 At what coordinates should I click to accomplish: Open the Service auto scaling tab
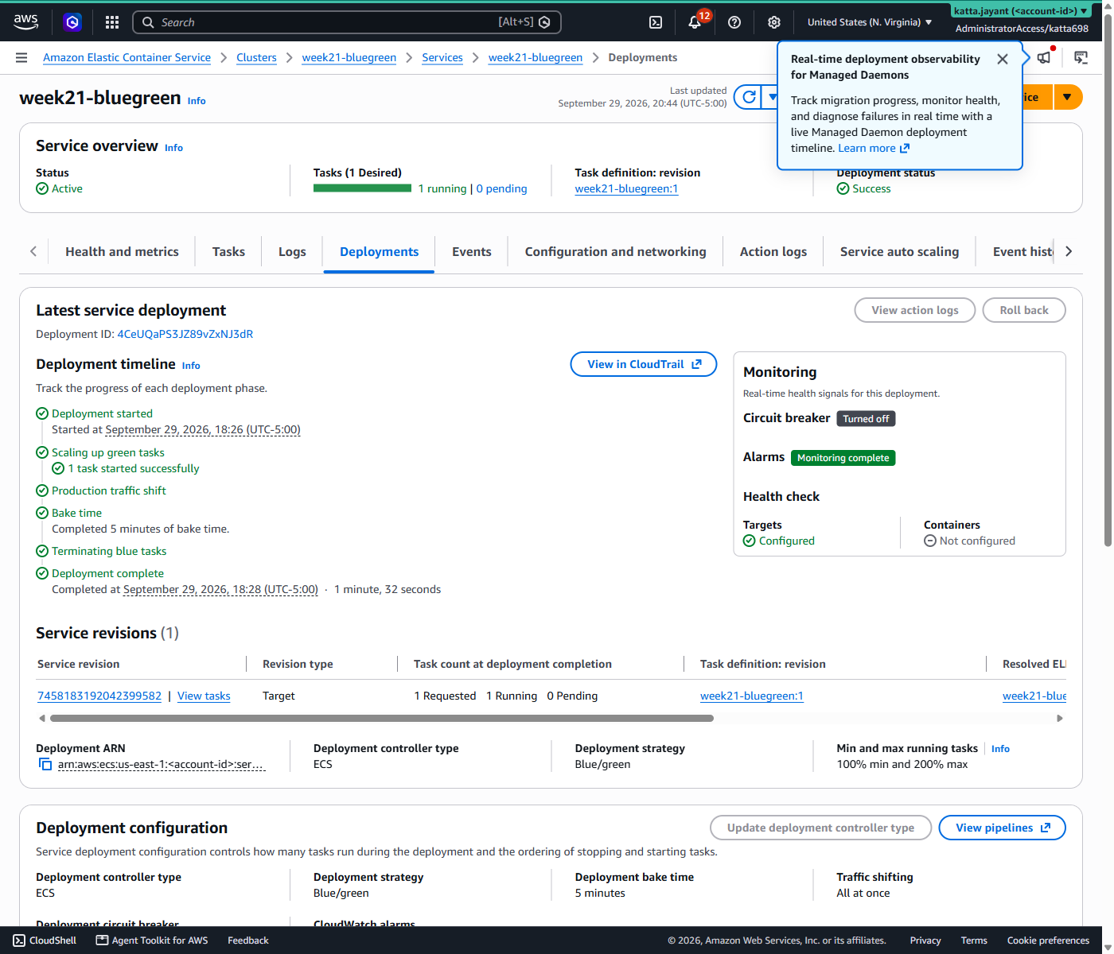[x=899, y=252]
